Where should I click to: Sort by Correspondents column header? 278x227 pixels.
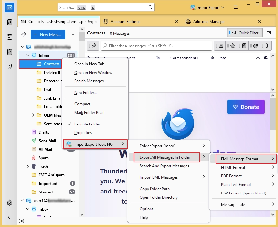[184, 58]
